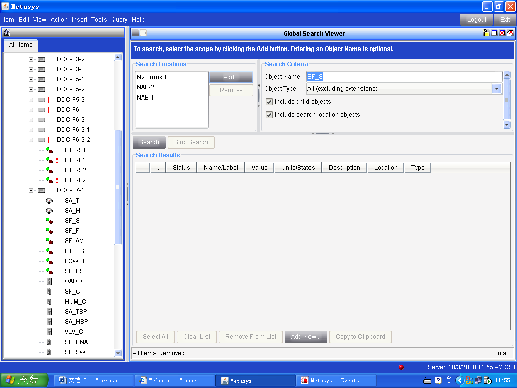Image resolution: width=517 pixels, height=388 pixels.
Task: Click the red alarm indicator in status bar
Action: coord(401,367)
